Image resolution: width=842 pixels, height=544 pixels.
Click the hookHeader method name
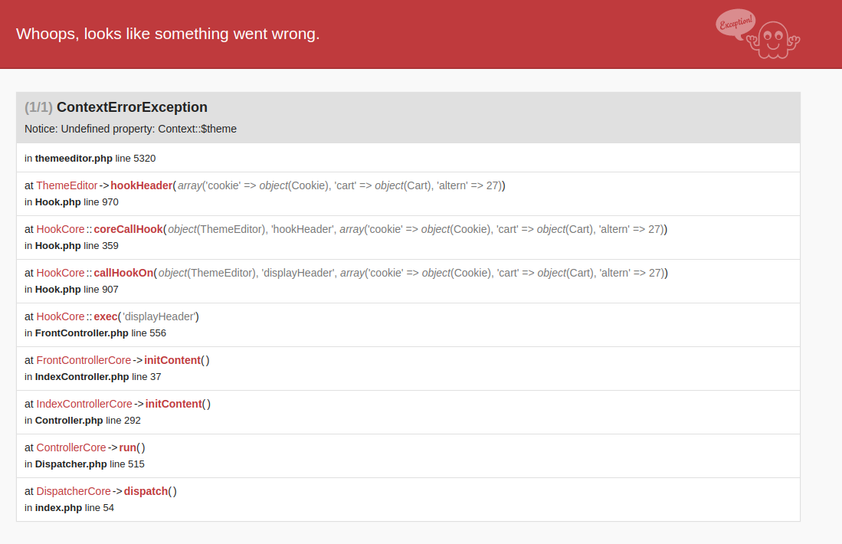(x=141, y=185)
